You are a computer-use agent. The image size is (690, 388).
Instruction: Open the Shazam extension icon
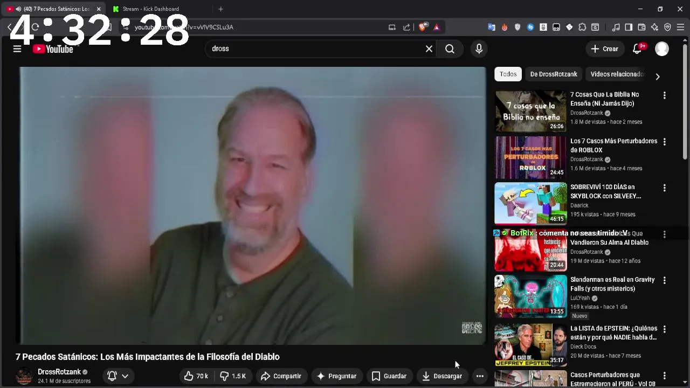[x=530, y=27]
